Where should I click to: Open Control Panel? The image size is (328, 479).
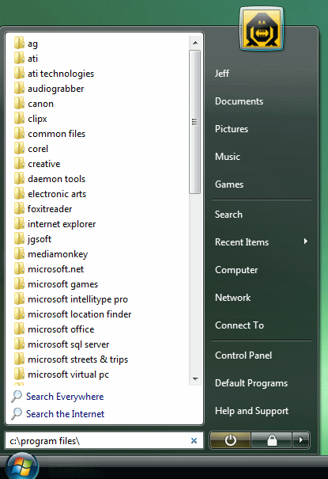[243, 355]
